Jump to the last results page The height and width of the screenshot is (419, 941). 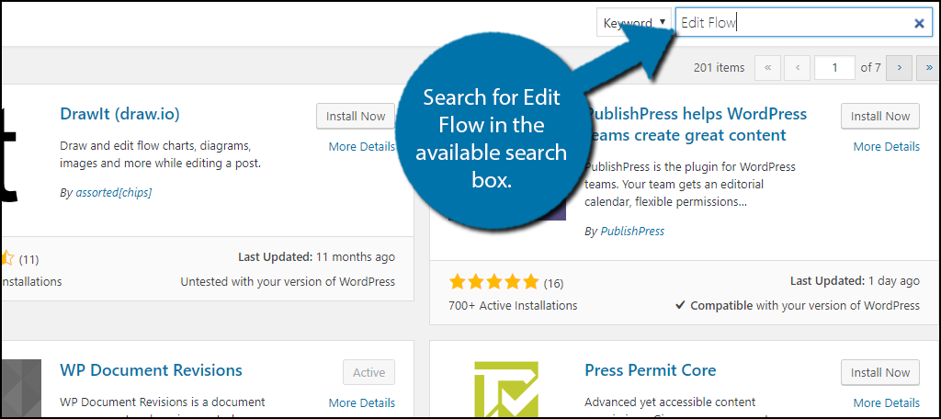click(x=929, y=68)
